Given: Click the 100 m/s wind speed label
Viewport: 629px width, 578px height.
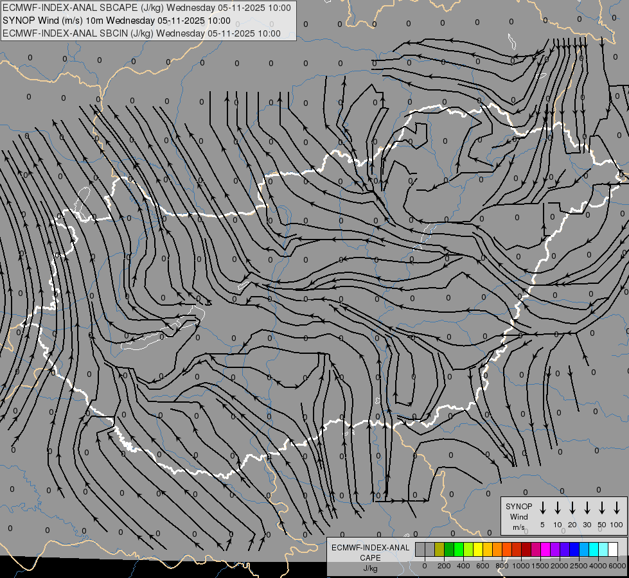Looking at the screenshot, I should click(617, 525).
